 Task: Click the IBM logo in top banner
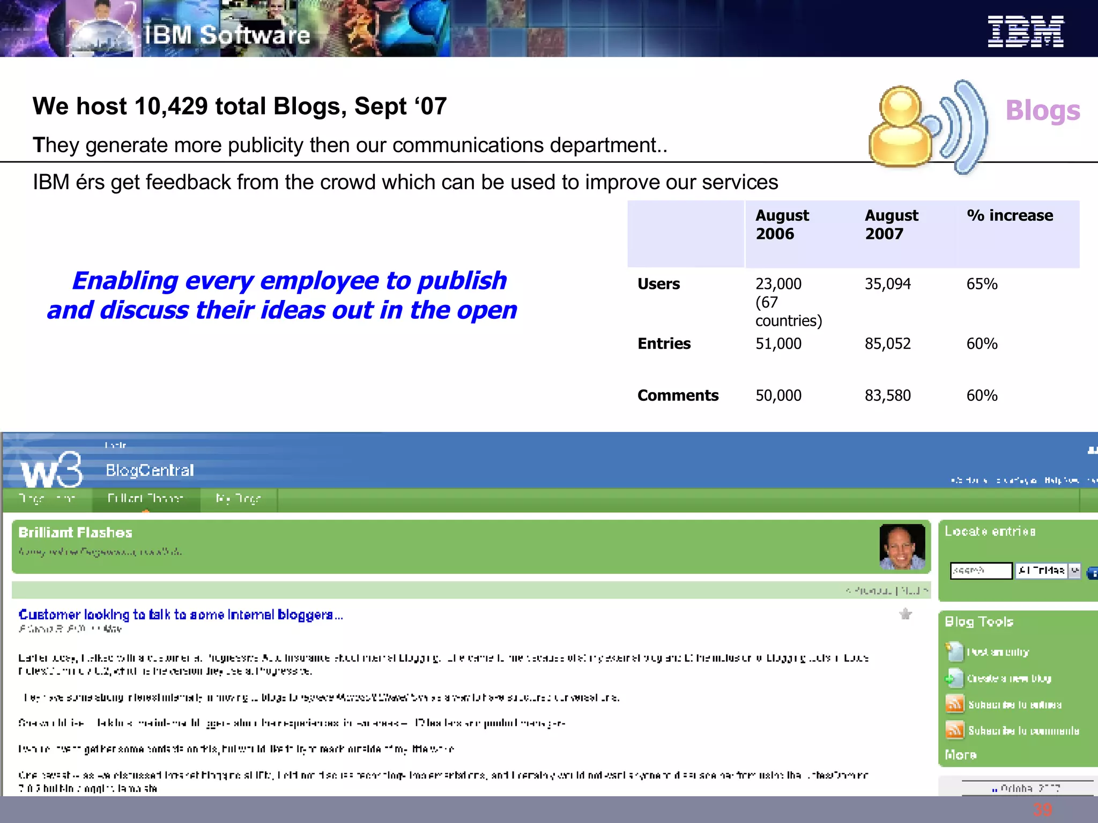pos(1025,31)
